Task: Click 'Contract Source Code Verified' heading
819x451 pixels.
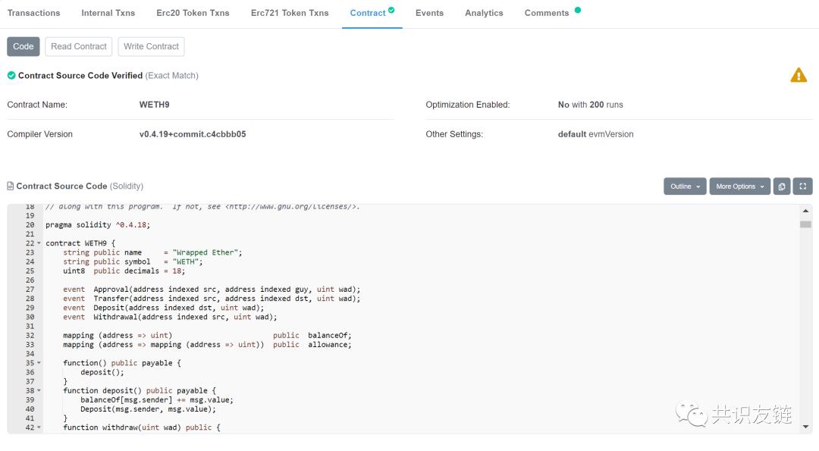Action: coord(80,76)
